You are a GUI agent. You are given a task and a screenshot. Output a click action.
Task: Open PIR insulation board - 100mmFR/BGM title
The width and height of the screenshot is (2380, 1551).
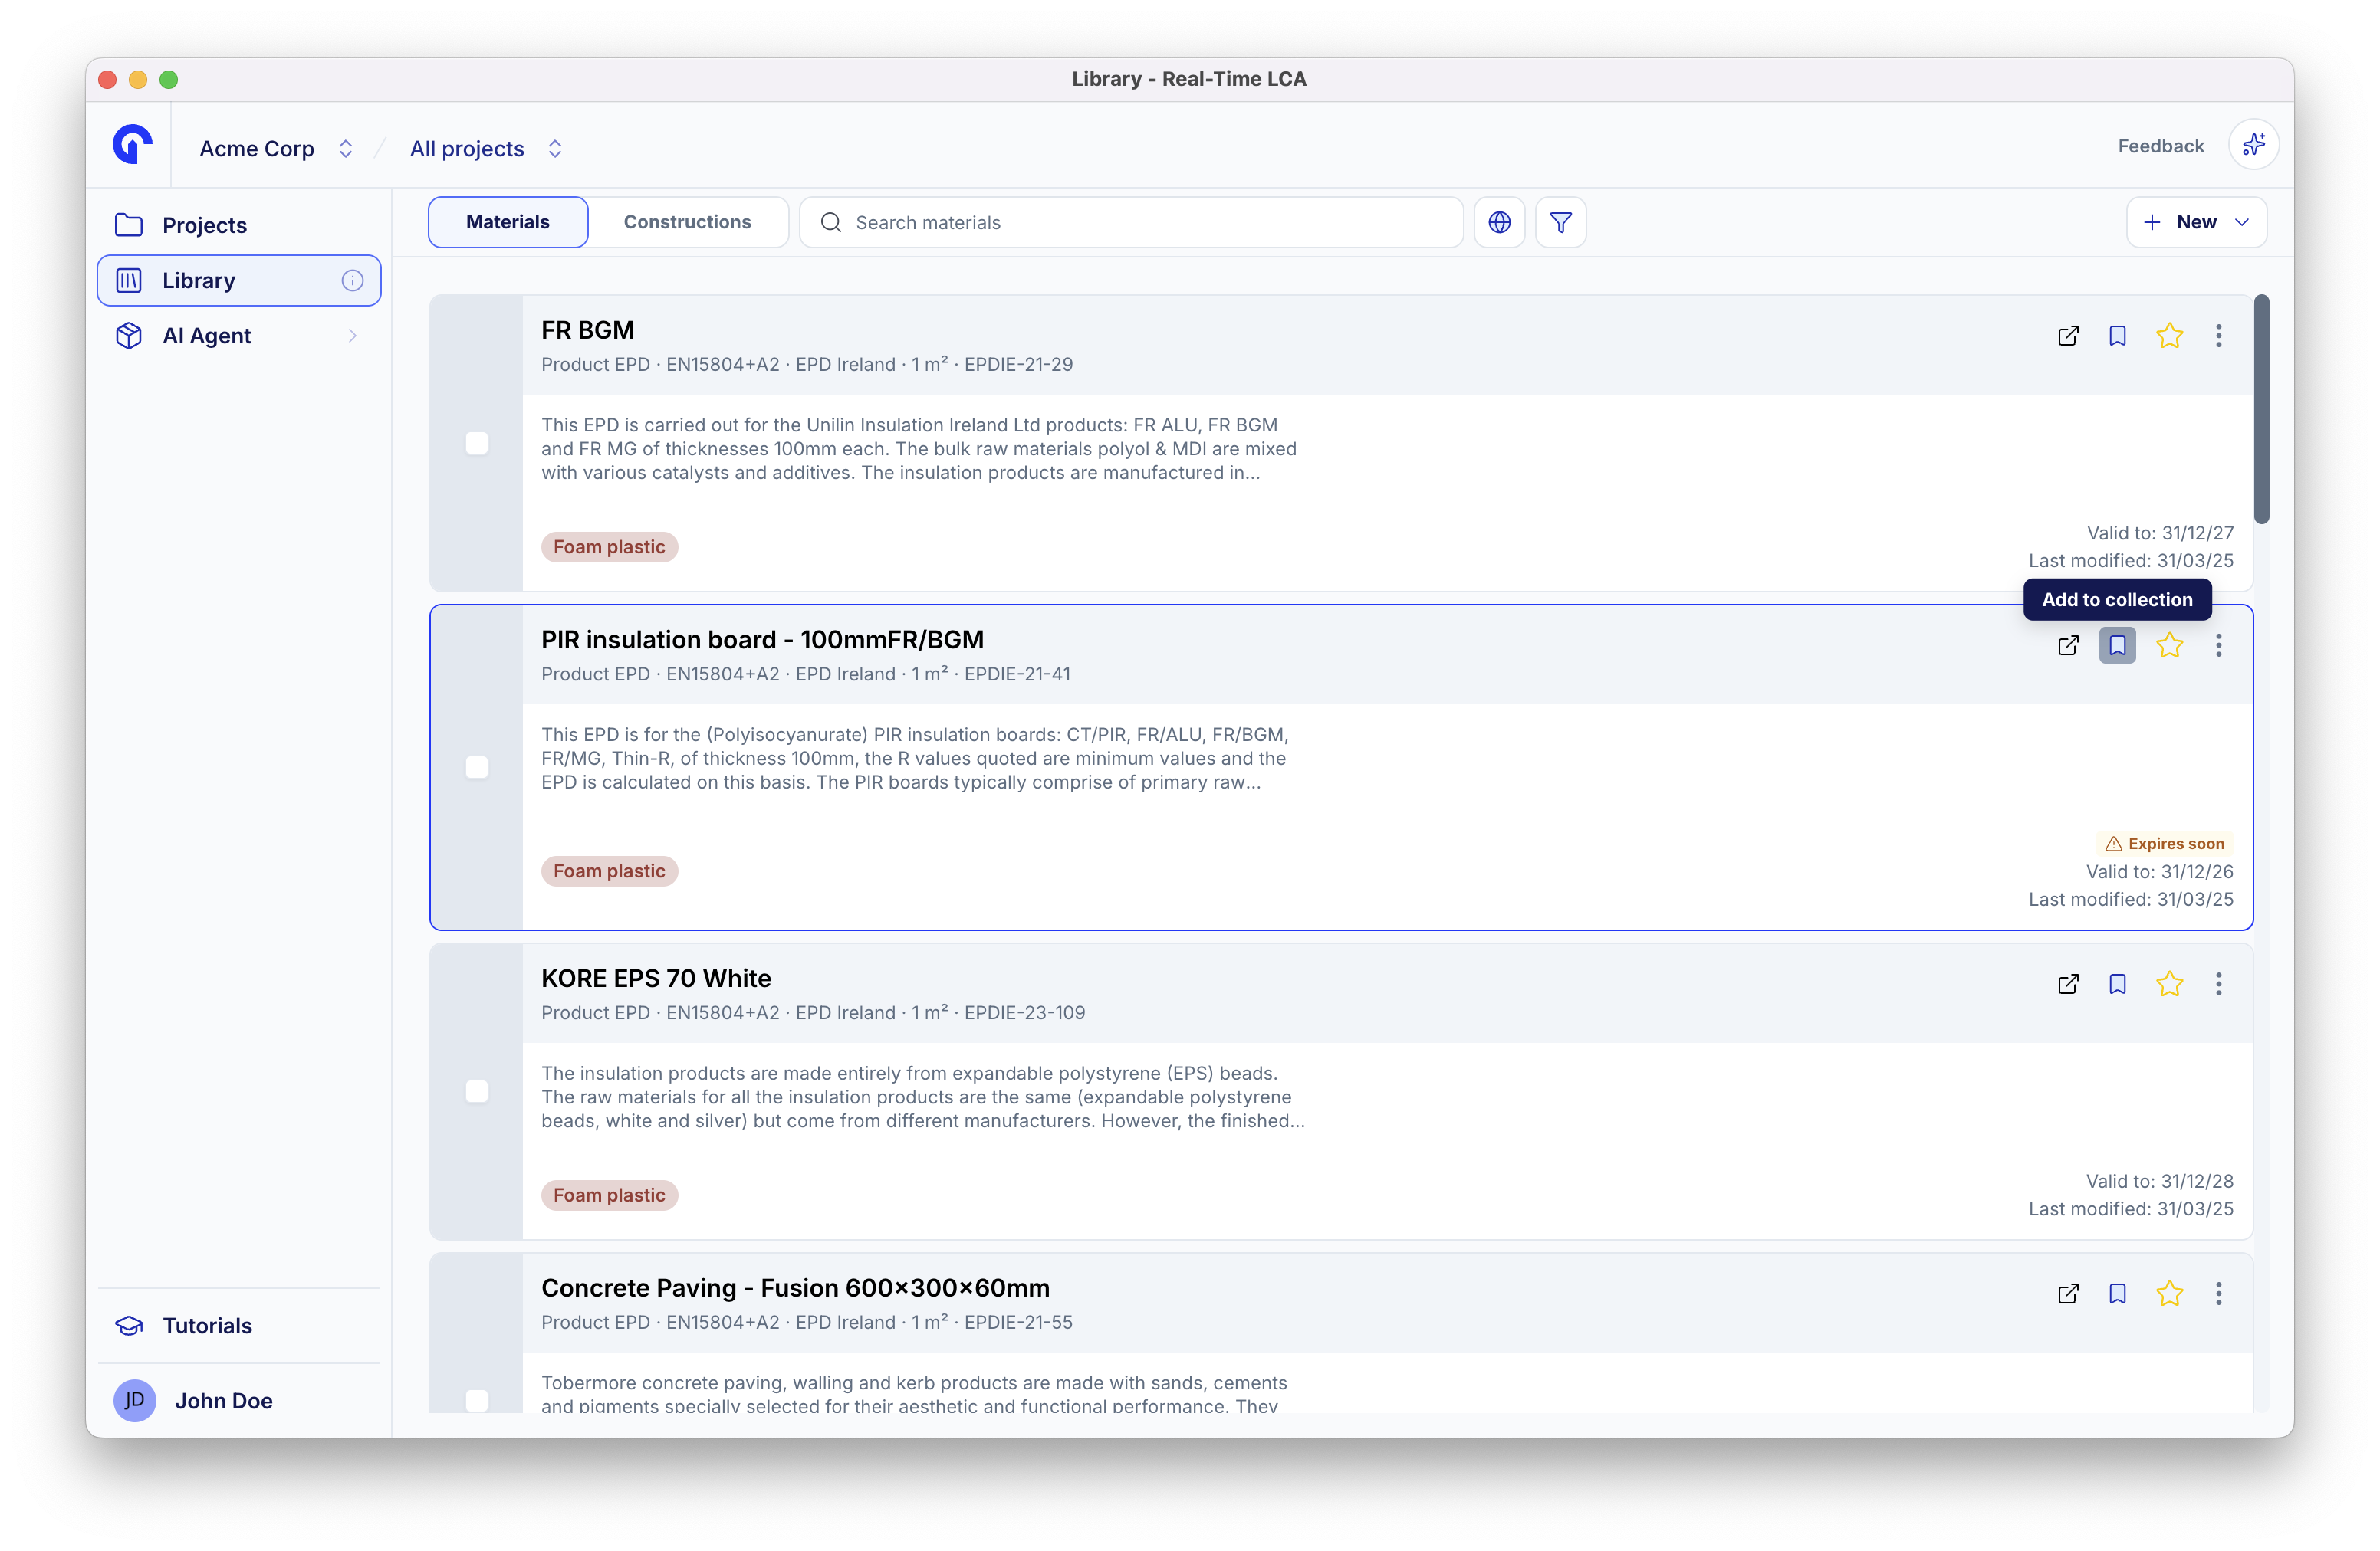tap(762, 640)
